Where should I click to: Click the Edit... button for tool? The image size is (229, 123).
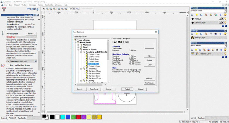coord(150,56)
